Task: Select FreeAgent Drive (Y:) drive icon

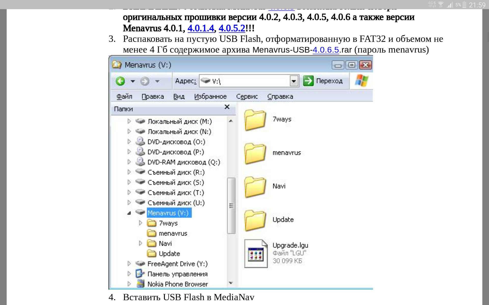Action: [140, 263]
